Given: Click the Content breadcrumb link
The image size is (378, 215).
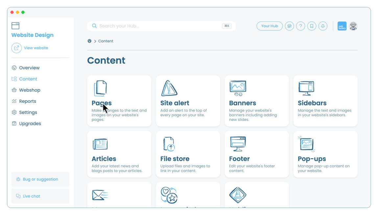Looking at the screenshot, I should [106, 41].
